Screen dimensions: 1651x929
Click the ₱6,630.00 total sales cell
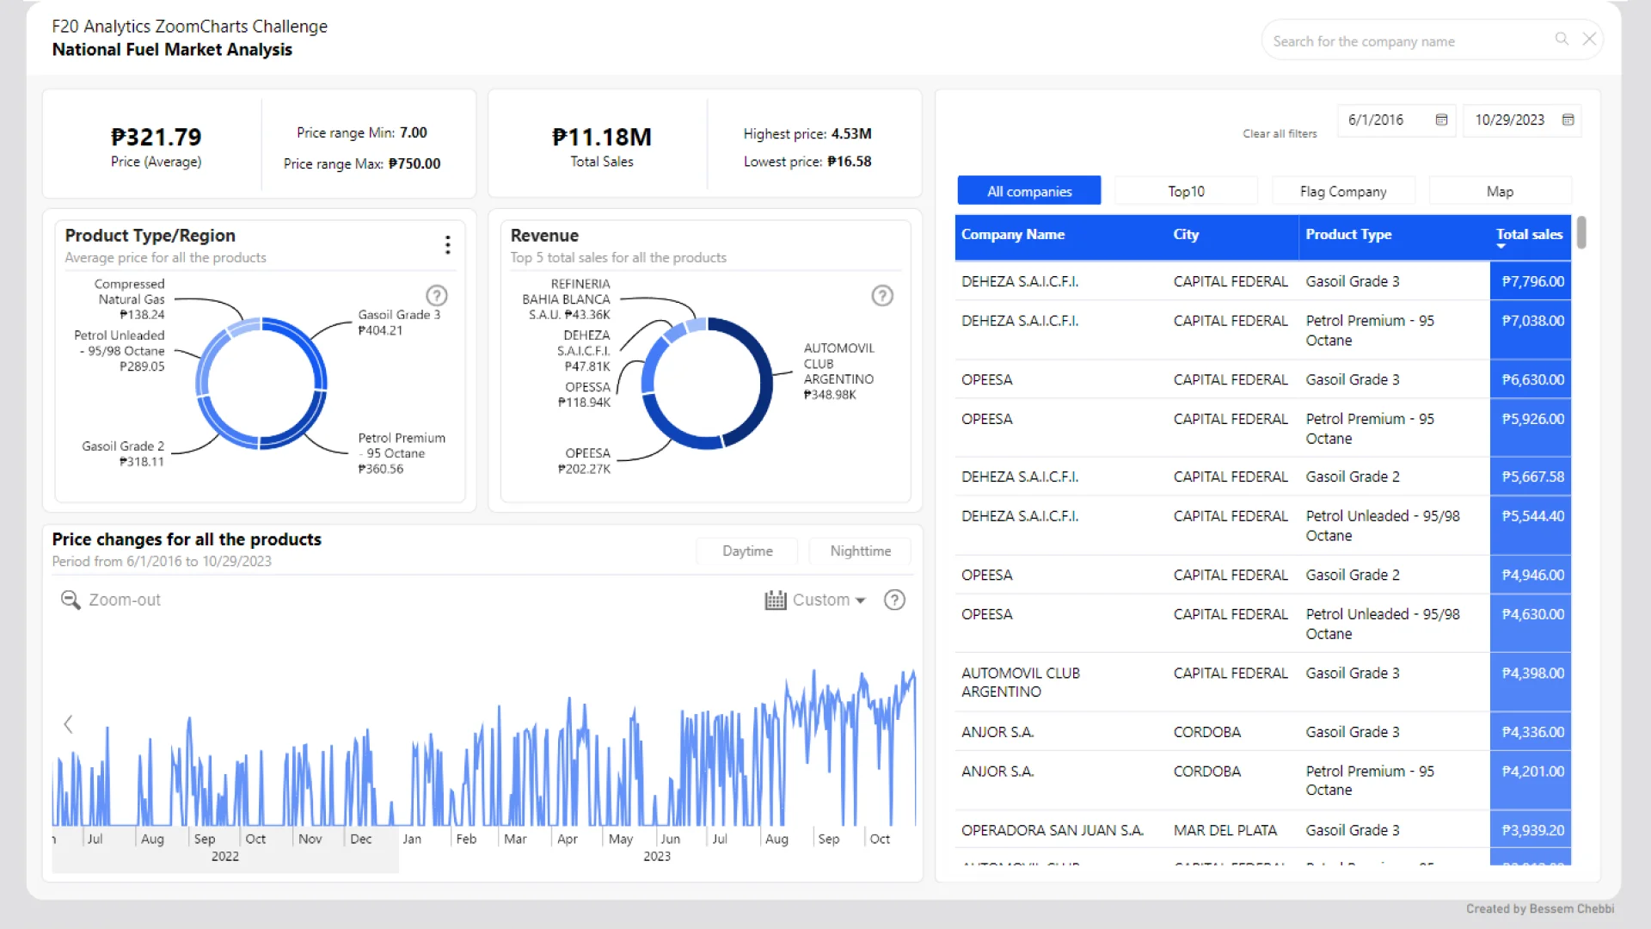click(x=1531, y=379)
